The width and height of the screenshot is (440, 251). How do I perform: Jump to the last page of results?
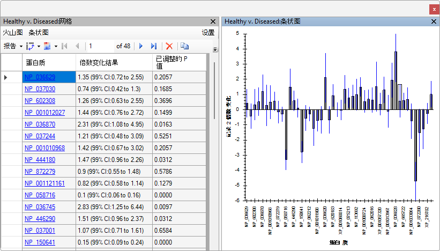[154, 46]
